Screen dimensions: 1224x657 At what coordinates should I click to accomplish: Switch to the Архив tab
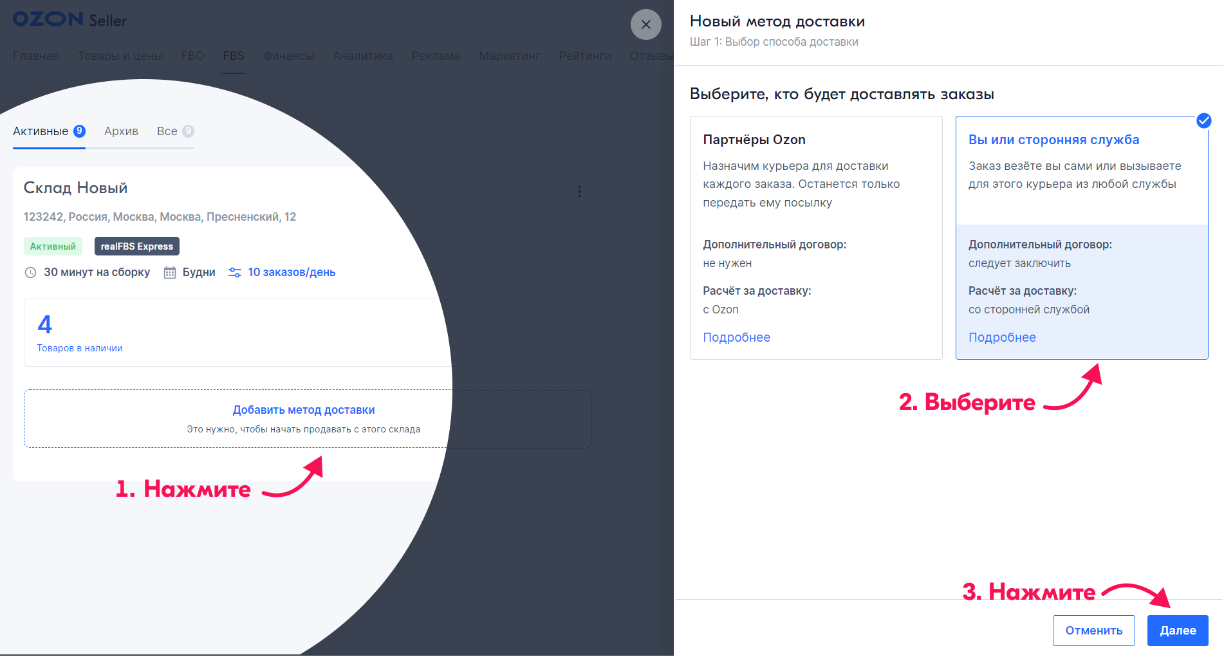coord(121,131)
